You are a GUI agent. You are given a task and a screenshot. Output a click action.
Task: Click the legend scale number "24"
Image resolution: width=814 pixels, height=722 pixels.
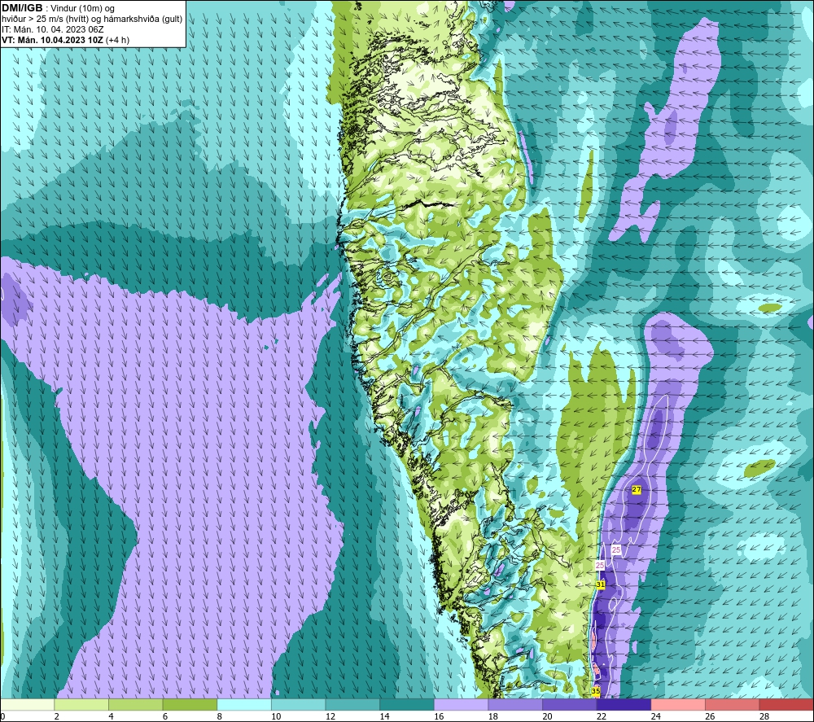(655, 716)
